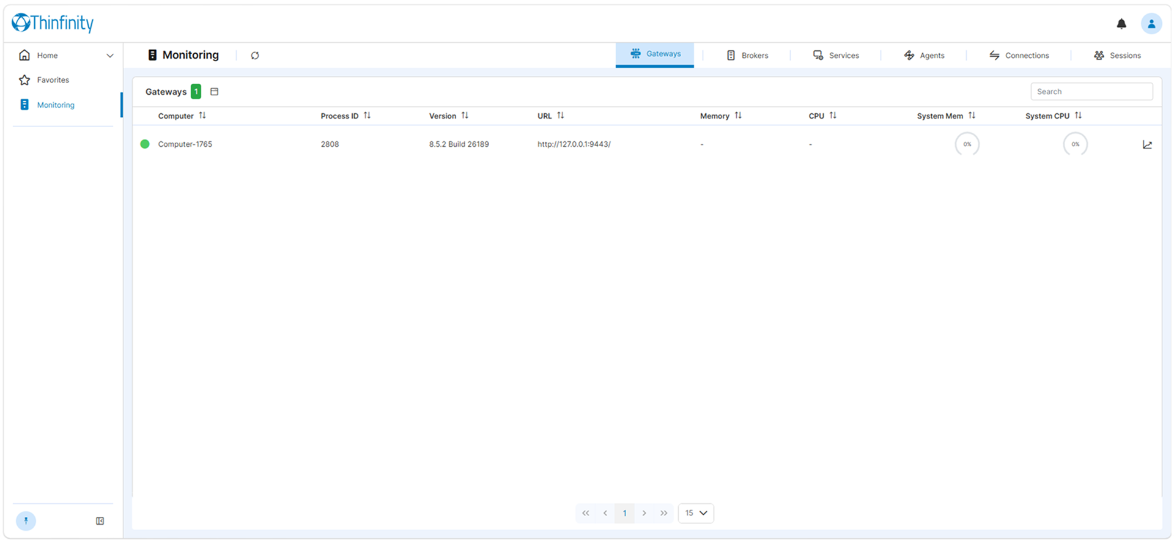Image resolution: width=1174 pixels, height=540 pixels.
Task: Focus the Search input field
Action: [x=1091, y=92]
